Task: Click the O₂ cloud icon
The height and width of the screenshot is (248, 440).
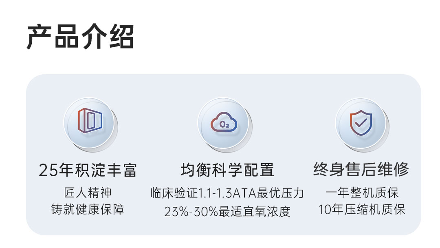Action: (224, 122)
